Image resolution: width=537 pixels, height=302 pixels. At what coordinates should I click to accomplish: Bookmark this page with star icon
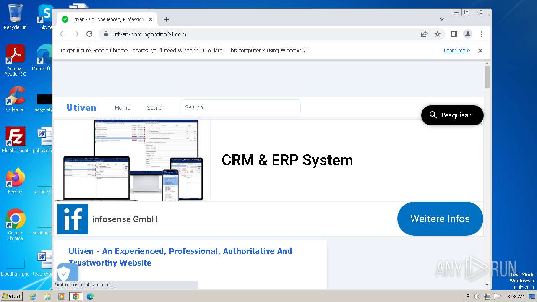click(438, 34)
